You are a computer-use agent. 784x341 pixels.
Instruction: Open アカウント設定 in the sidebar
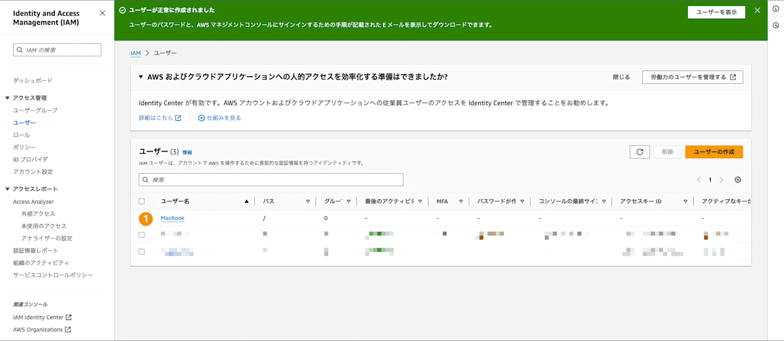tap(33, 172)
